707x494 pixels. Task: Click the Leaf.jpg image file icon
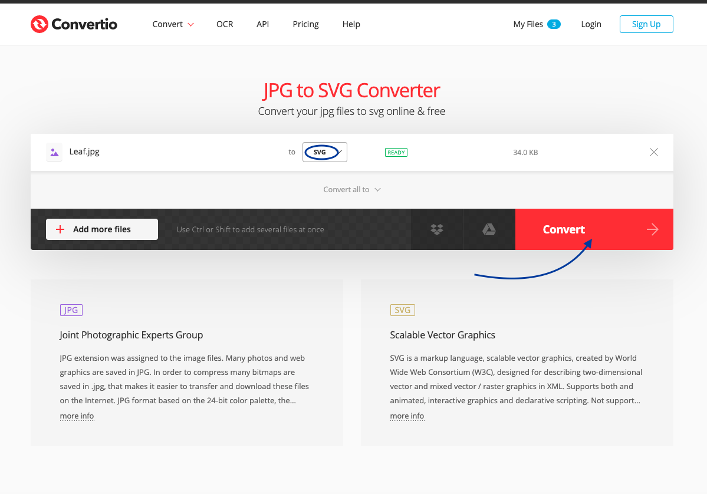point(54,152)
